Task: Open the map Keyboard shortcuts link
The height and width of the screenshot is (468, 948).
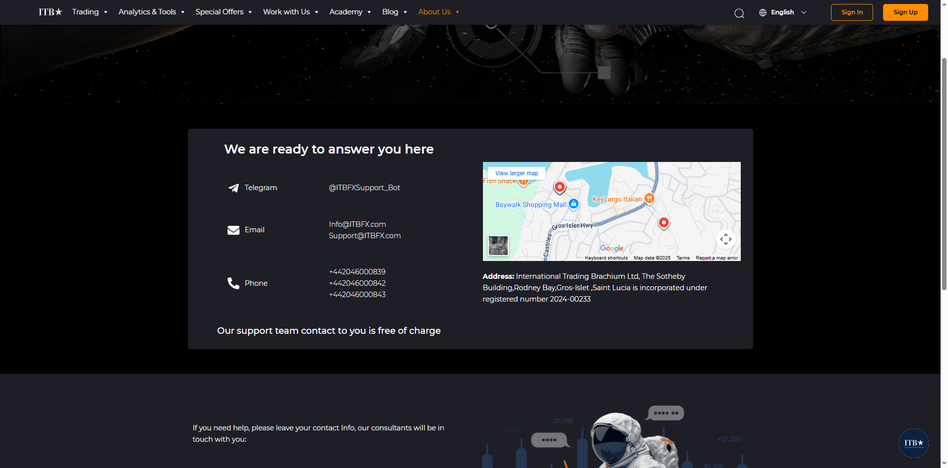Action: (x=606, y=258)
